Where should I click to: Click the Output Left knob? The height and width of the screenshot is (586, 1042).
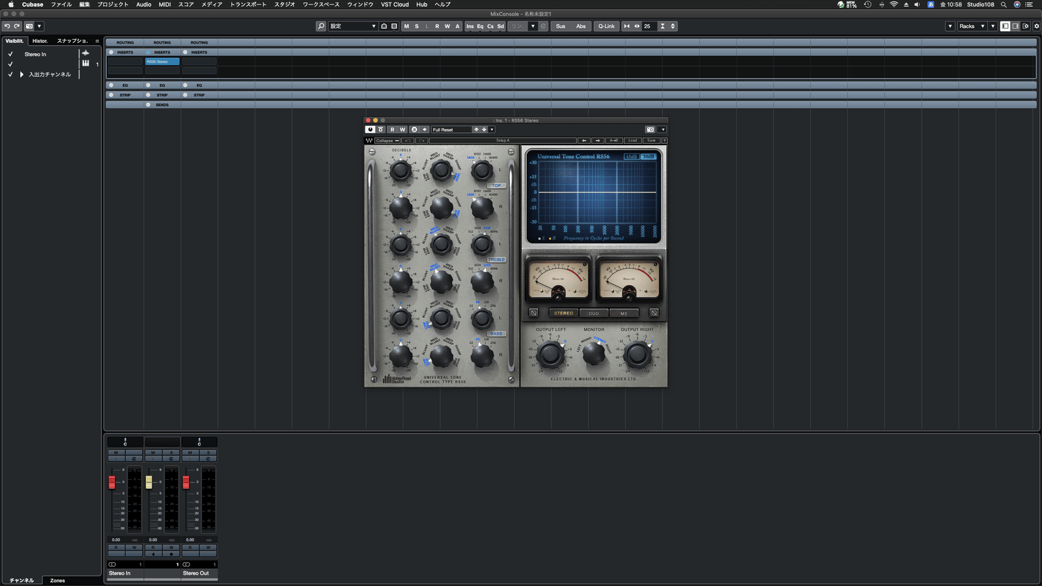(x=550, y=354)
